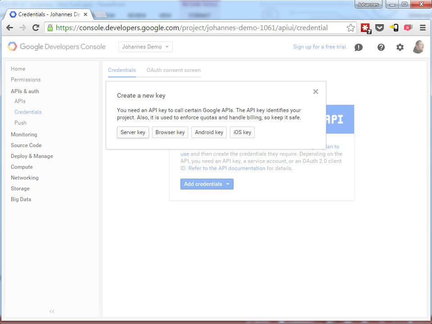Viewport: 432px width, 324px height.
Task: Click Sign up for a free trial
Action: [320, 47]
